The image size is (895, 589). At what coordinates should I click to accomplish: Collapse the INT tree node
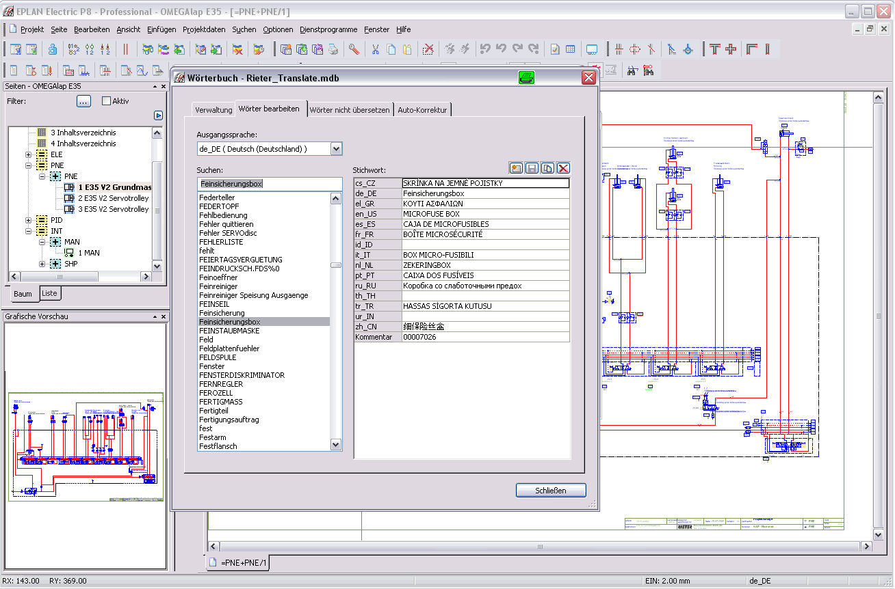[x=29, y=231]
